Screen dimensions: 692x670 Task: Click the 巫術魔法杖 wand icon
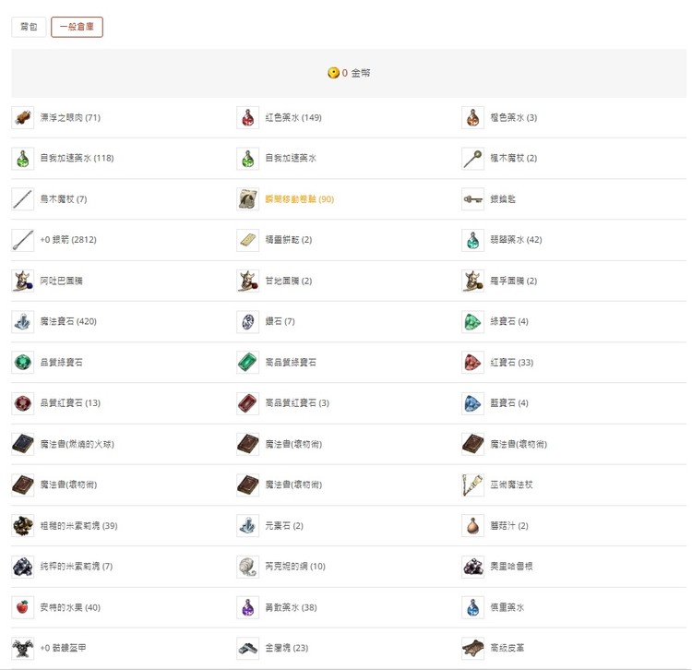[x=473, y=485]
